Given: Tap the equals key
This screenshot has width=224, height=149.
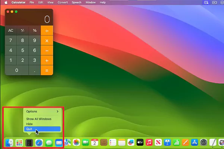Looking at the screenshot, I should [47, 70].
